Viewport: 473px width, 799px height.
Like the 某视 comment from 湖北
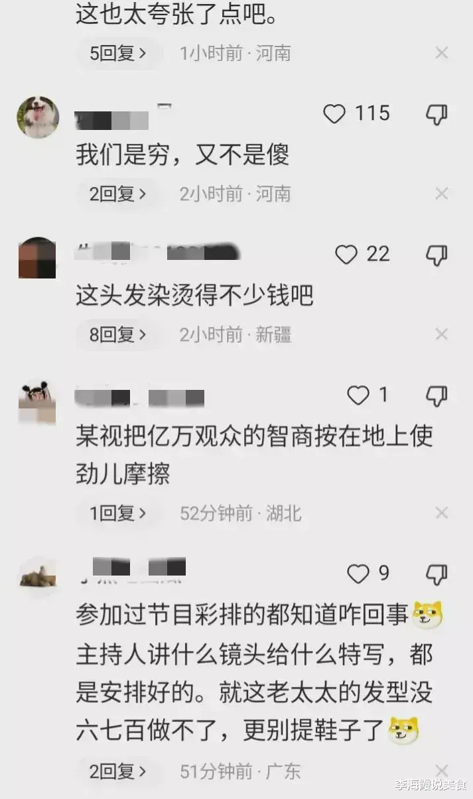(358, 396)
